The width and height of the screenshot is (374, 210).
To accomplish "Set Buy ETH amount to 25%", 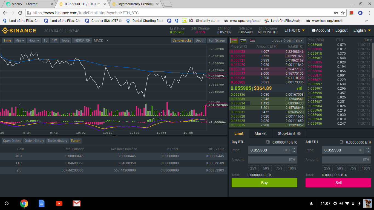I will (253, 168).
